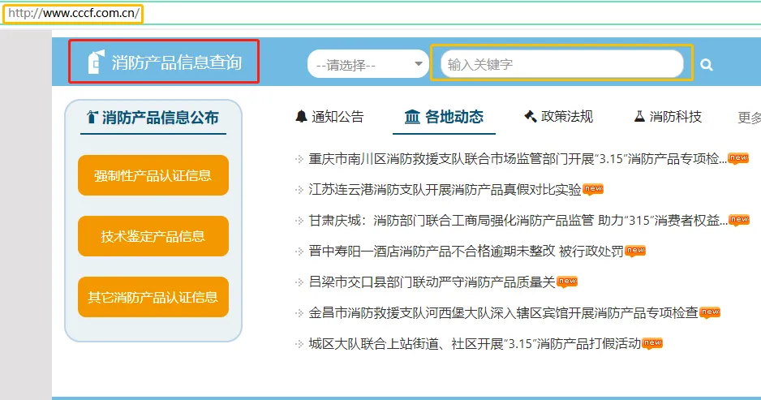Click the icon beside 消防产品信息公布 heading

[x=92, y=118]
